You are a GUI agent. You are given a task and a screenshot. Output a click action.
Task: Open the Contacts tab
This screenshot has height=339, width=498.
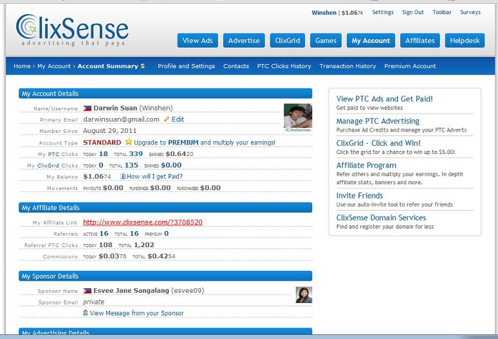click(236, 66)
